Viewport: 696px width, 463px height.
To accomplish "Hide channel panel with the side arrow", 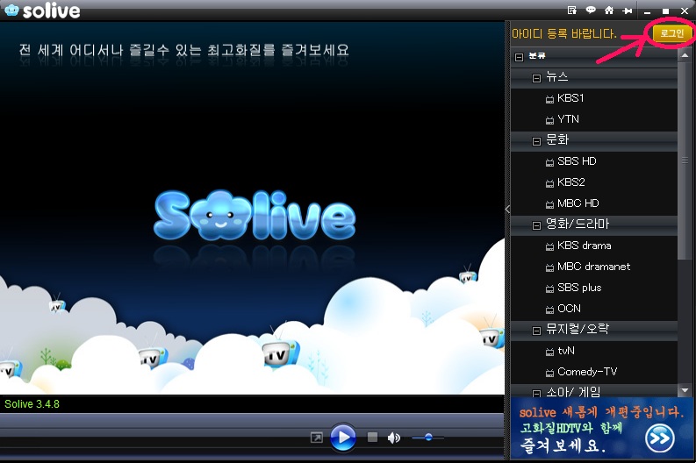I will coord(507,210).
